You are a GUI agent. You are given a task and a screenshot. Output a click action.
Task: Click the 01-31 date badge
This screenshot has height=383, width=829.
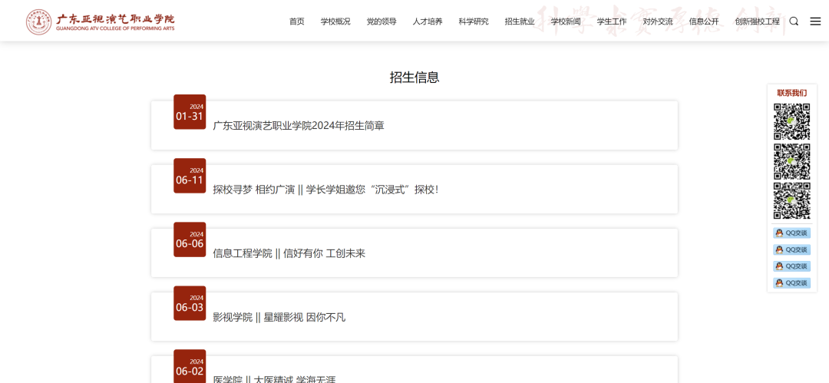(x=190, y=112)
